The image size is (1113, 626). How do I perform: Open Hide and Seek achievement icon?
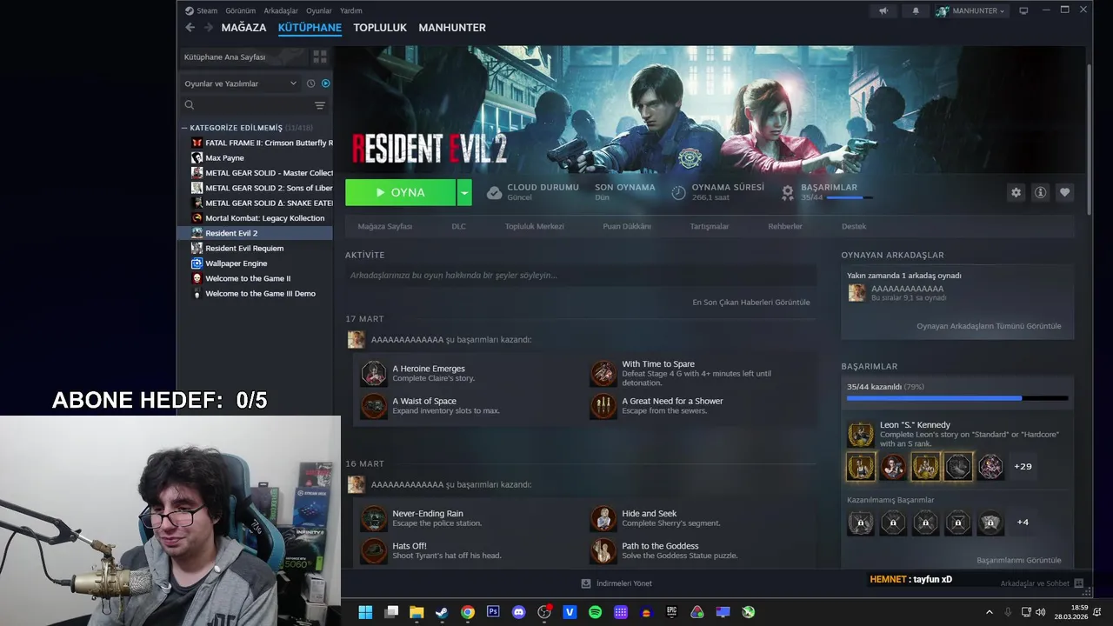click(x=603, y=519)
